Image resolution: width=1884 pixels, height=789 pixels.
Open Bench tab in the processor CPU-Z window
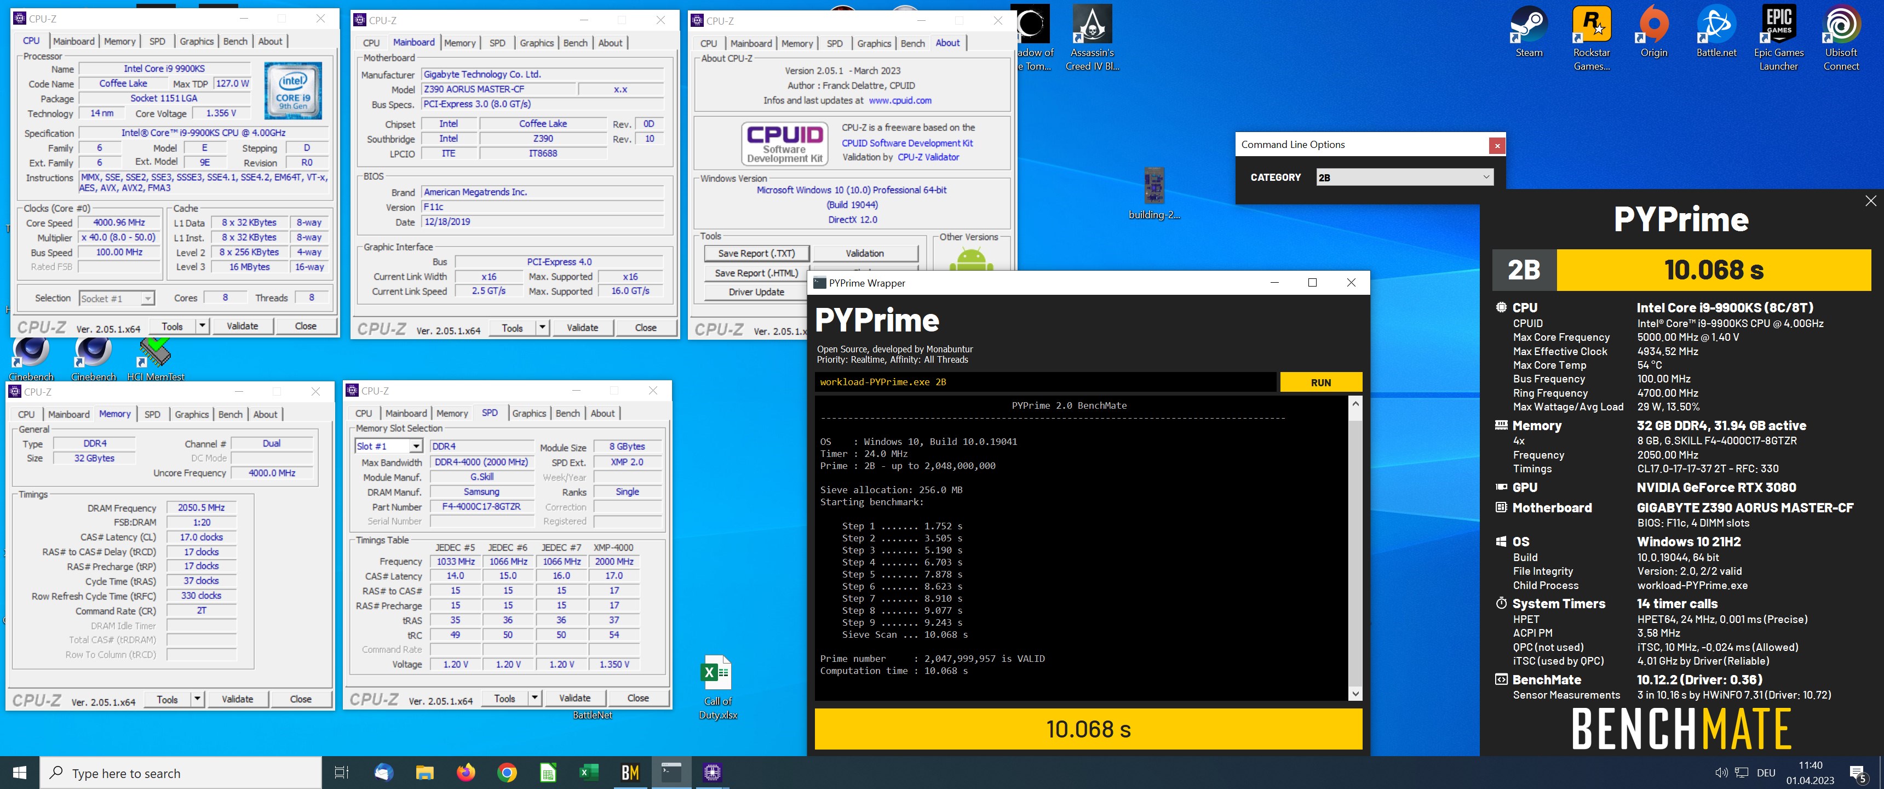pos(235,41)
